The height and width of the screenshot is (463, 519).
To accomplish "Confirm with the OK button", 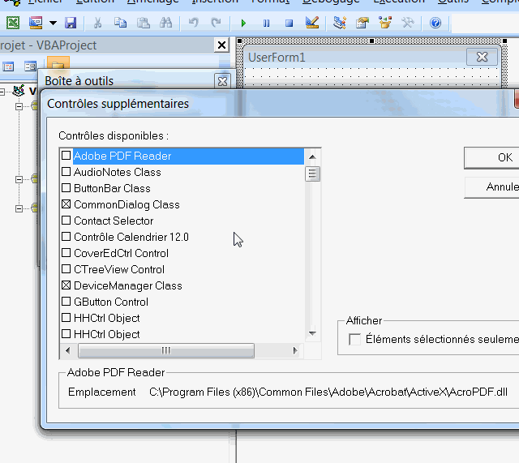I will [493, 158].
